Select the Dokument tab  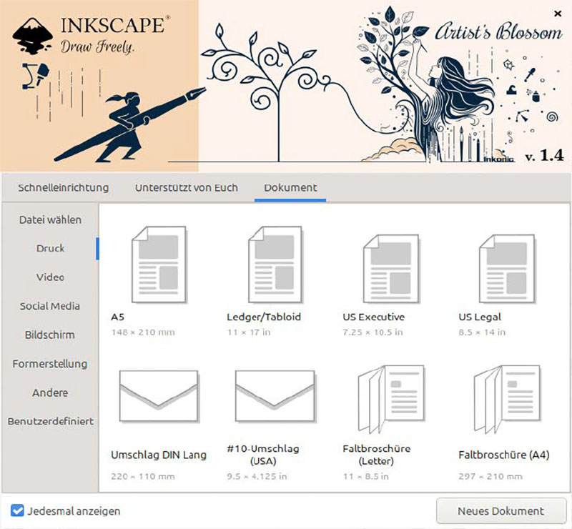click(290, 187)
